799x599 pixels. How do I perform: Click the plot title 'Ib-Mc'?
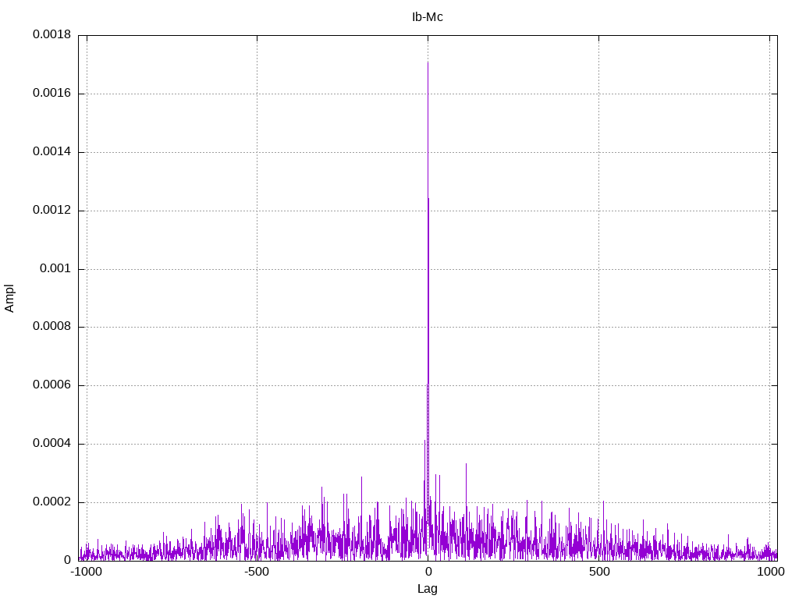click(x=427, y=17)
